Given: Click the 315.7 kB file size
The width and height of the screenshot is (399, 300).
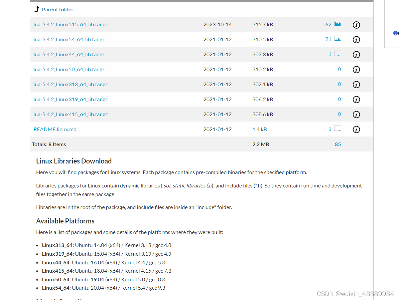Looking at the screenshot, I should 263,25.
